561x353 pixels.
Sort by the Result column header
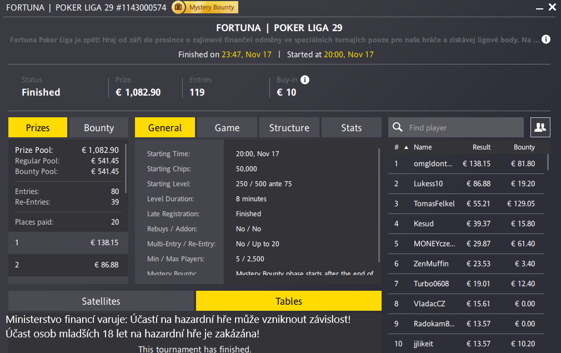pos(482,147)
